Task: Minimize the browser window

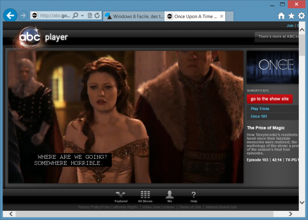Action: (272, 5)
